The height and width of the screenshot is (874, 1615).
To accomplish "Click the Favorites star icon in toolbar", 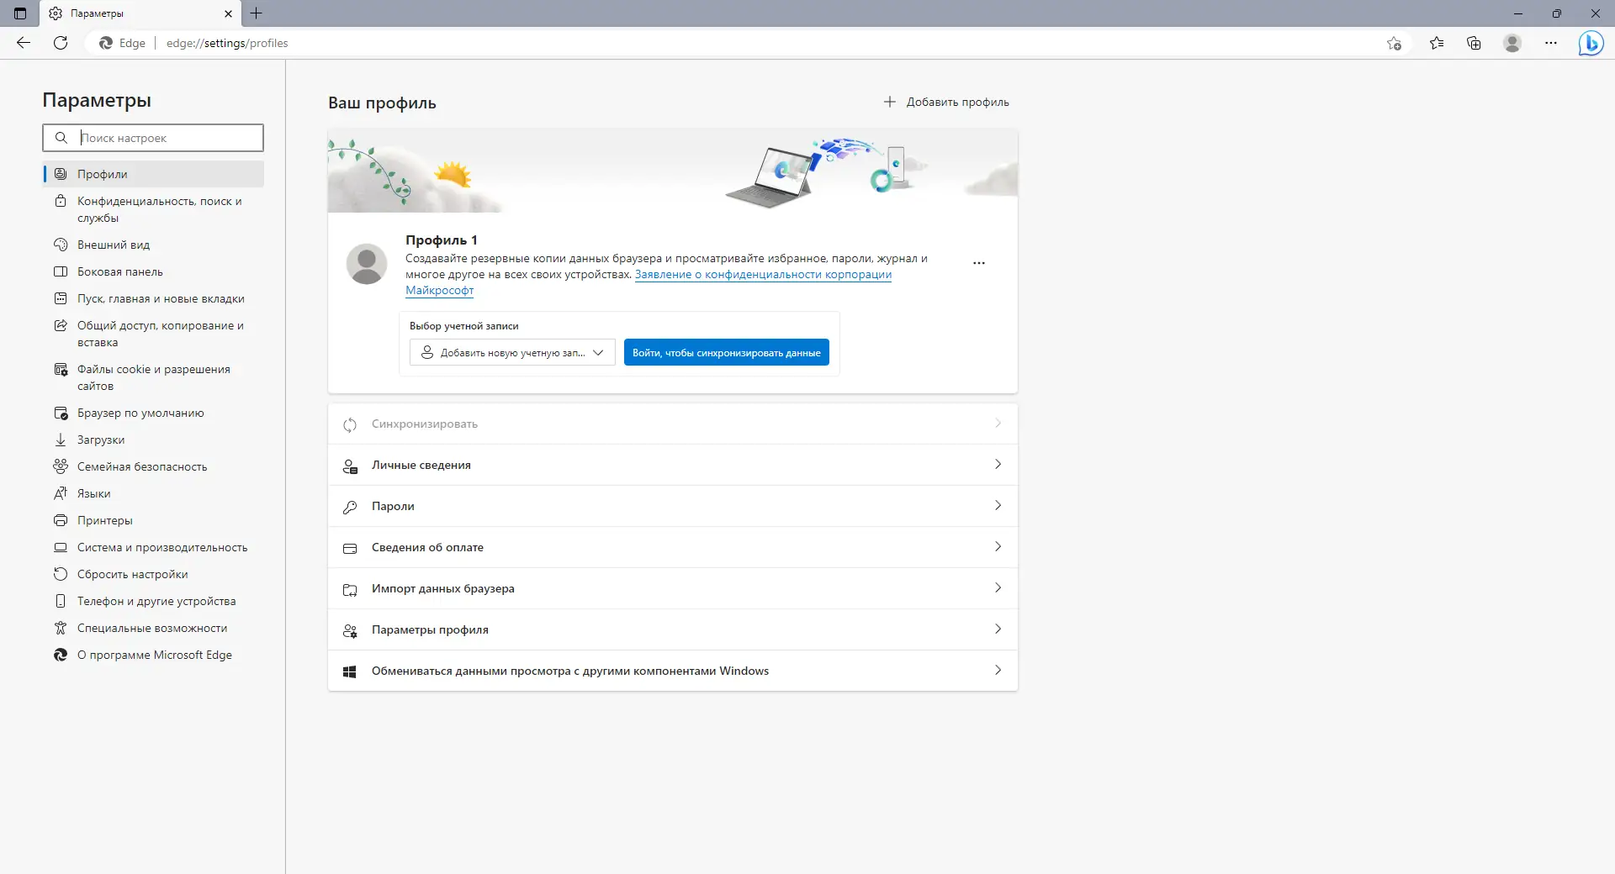I will (x=1437, y=43).
